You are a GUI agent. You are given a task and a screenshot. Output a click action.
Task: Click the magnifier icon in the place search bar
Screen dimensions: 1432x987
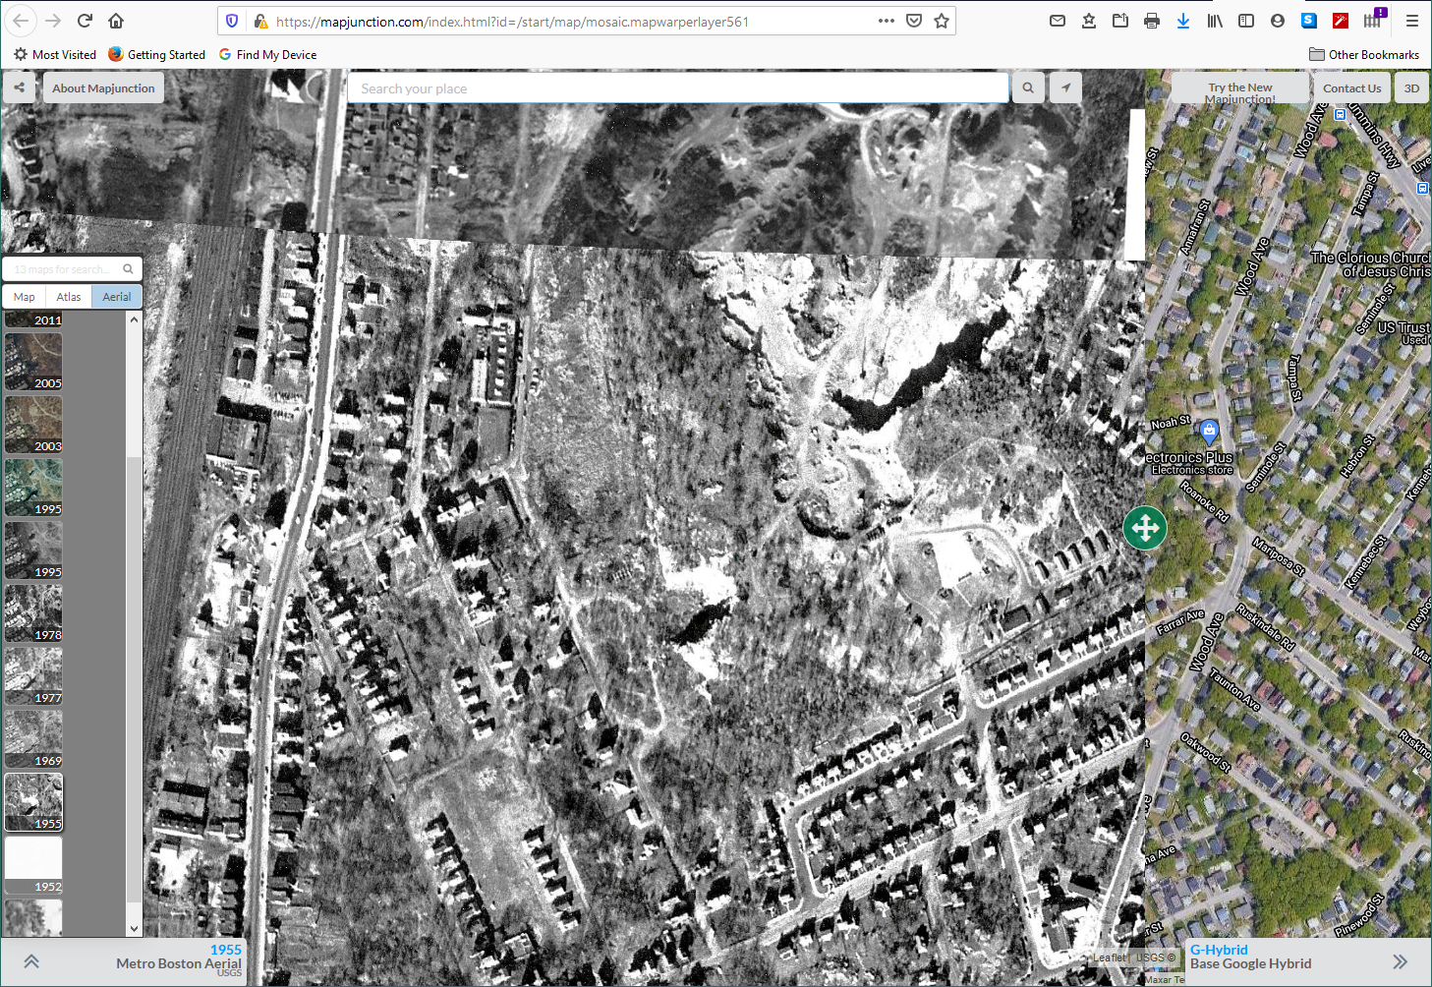click(1027, 87)
